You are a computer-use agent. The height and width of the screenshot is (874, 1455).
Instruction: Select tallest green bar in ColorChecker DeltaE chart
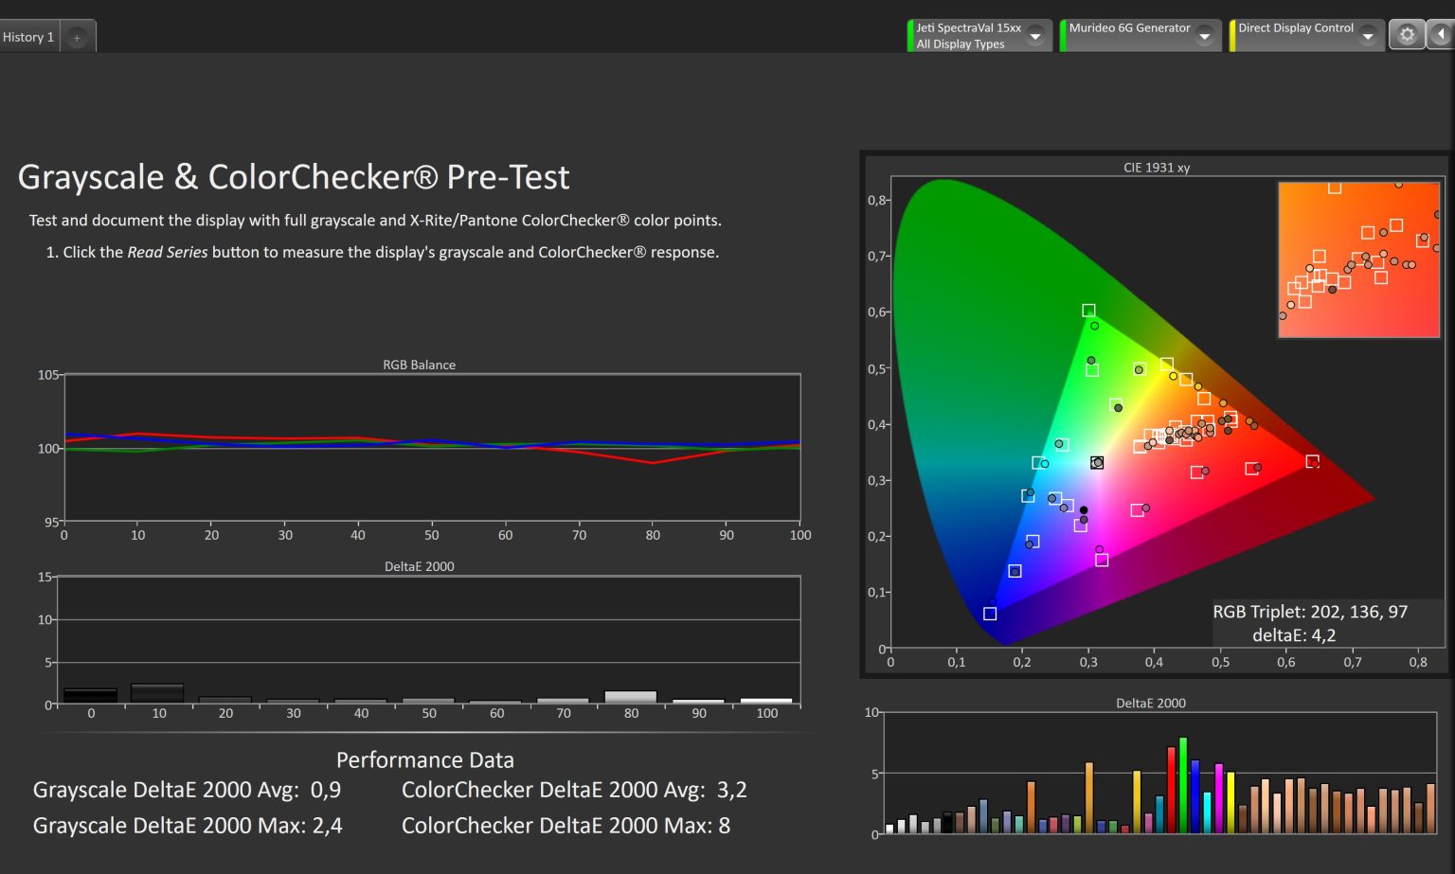[x=1183, y=786]
